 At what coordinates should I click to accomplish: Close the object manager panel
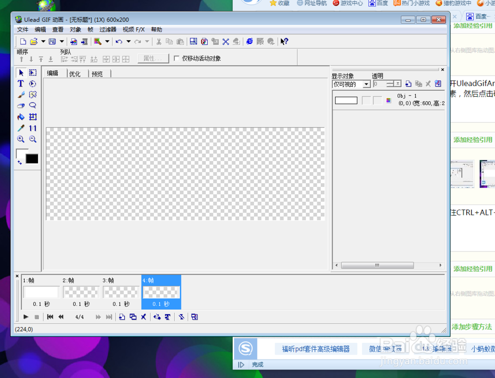(x=443, y=70)
